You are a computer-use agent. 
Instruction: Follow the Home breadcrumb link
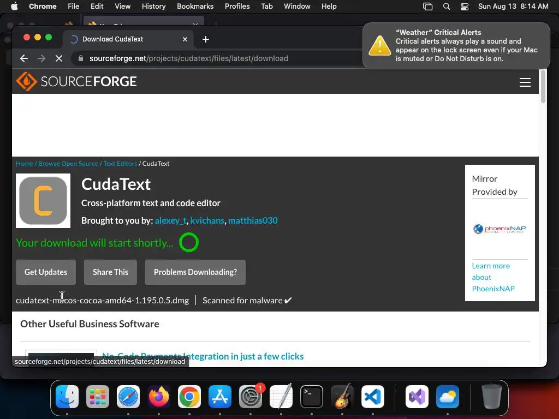24,164
